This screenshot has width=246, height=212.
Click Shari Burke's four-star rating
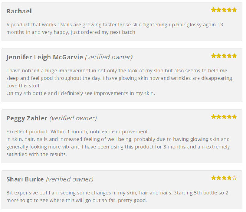(x=224, y=177)
